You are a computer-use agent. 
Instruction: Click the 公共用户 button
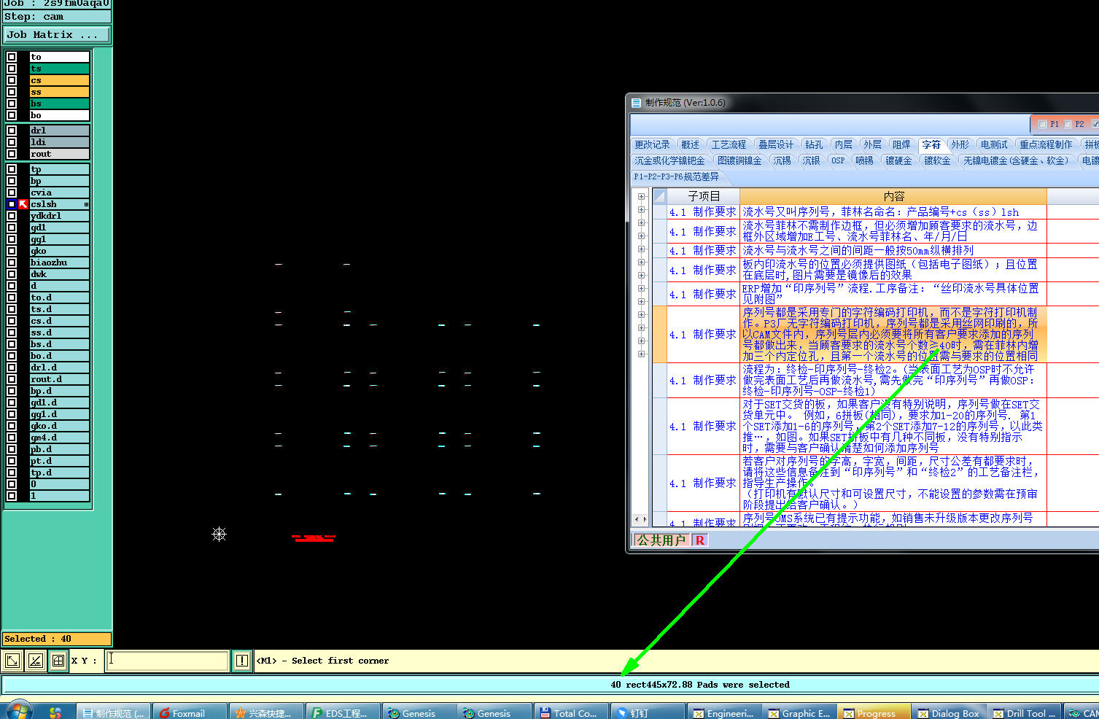[x=661, y=540]
